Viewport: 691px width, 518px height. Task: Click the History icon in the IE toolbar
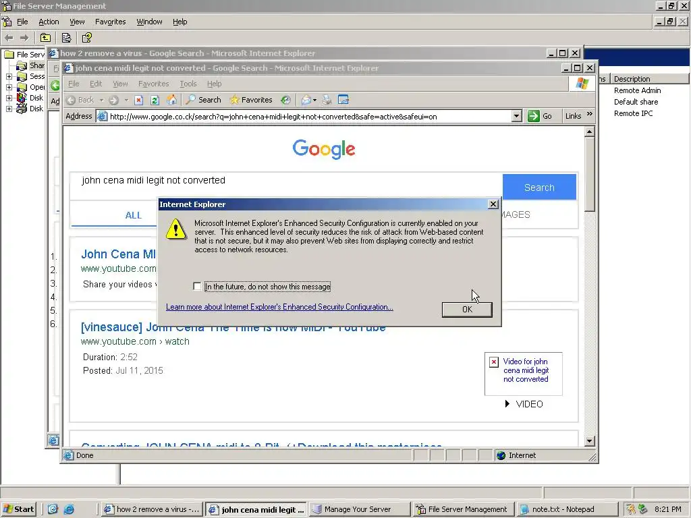coord(285,100)
